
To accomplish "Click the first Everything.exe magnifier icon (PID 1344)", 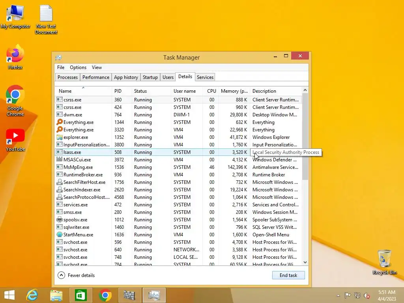I will [60, 122].
